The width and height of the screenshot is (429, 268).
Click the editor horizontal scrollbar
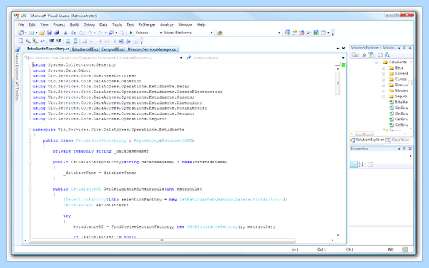pos(162,241)
